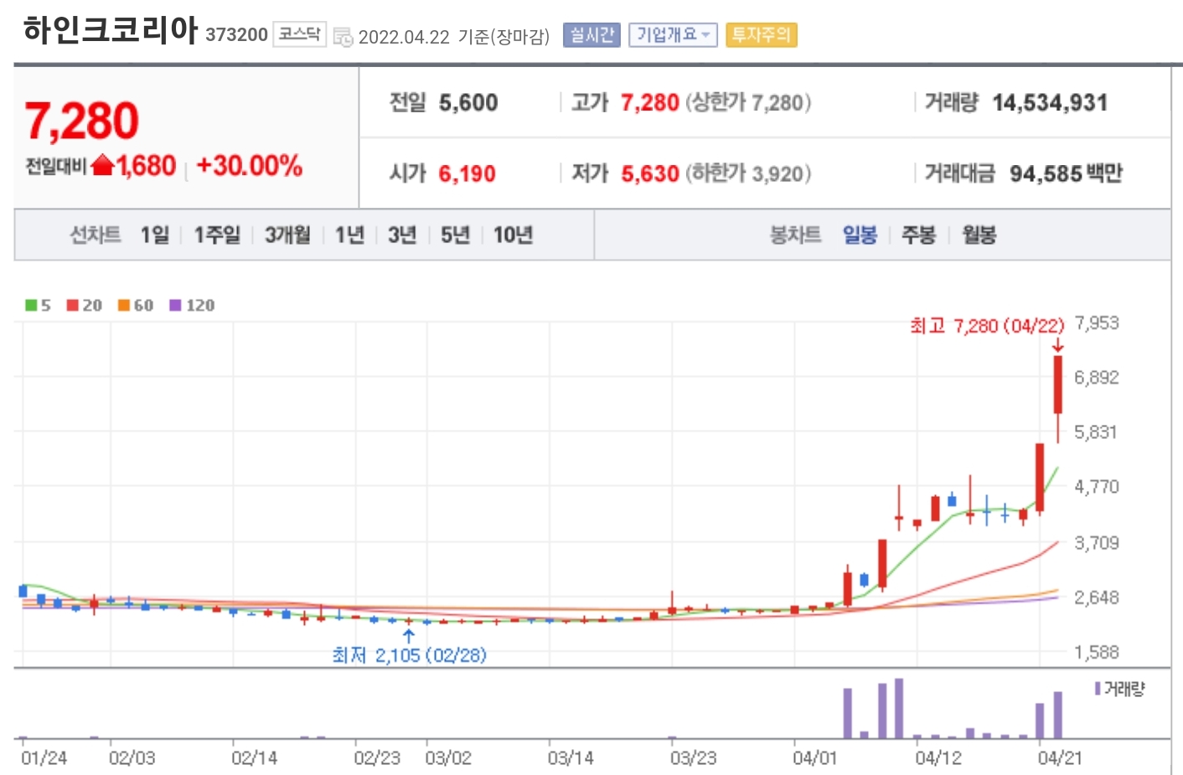Click the red up-arrow price change icon
Screen dimensions: 1183x775
tap(102, 166)
